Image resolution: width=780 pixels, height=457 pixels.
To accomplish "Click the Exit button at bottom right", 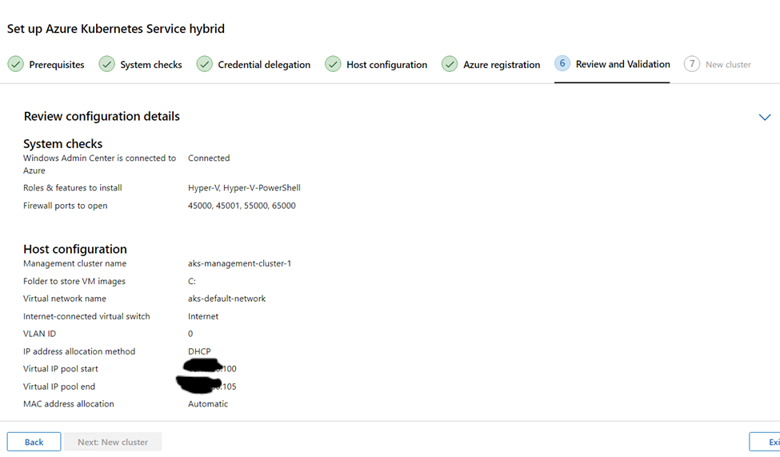I will 765,442.
